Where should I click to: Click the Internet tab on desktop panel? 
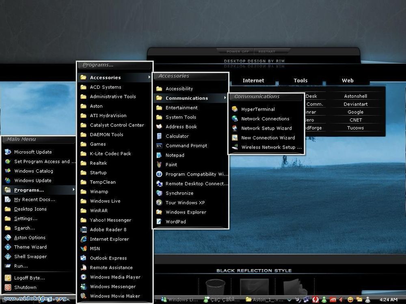click(253, 80)
